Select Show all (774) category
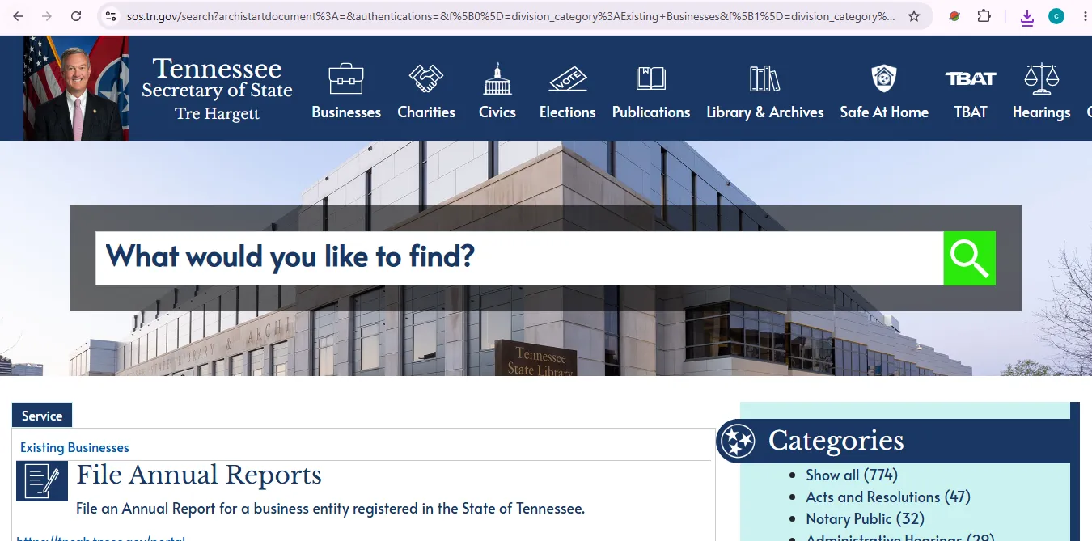 pyautogui.click(x=852, y=475)
